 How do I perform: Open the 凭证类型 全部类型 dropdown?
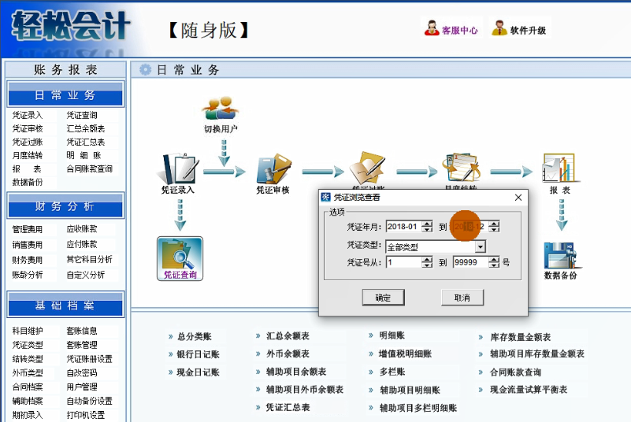(x=480, y=246)
